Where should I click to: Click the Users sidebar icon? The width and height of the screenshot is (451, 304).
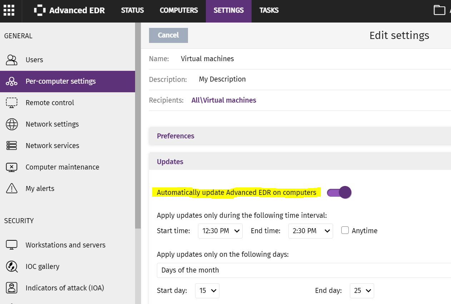(x=12, y=60)
